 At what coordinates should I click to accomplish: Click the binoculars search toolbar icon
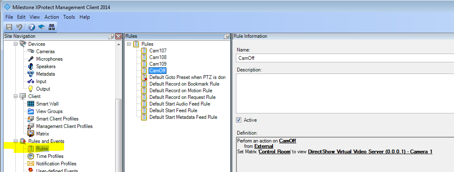pyautogui.click(x=52, y=27)
